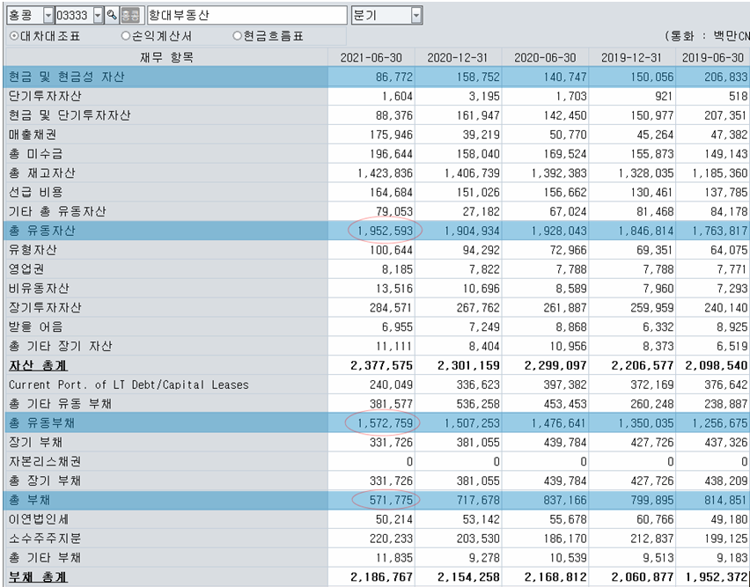Click the 항대부동산 company name field

click(x=246, y=16)
